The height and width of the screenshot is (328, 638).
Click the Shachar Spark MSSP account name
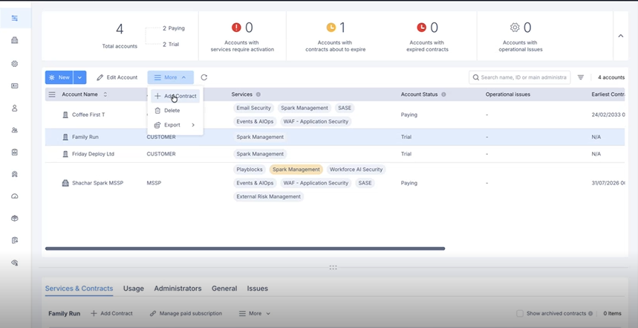pos(97,184)
